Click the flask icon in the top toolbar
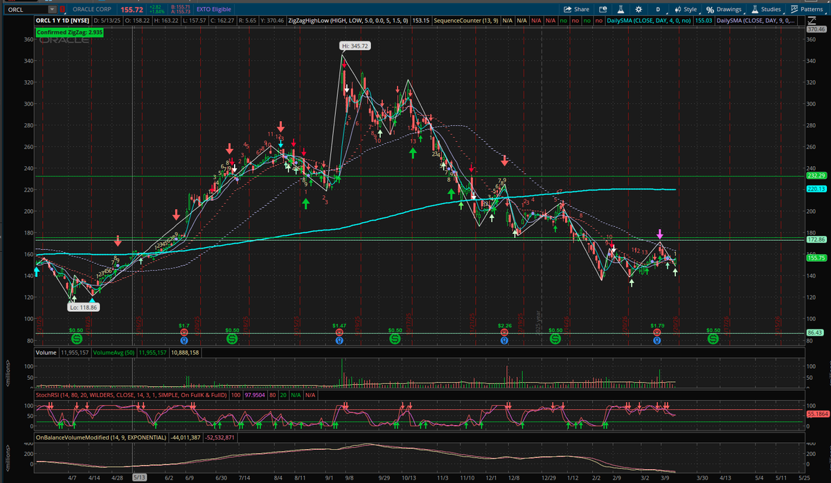Image resolution: width=831 pixels, height=483 pixels. pos(620,10)
